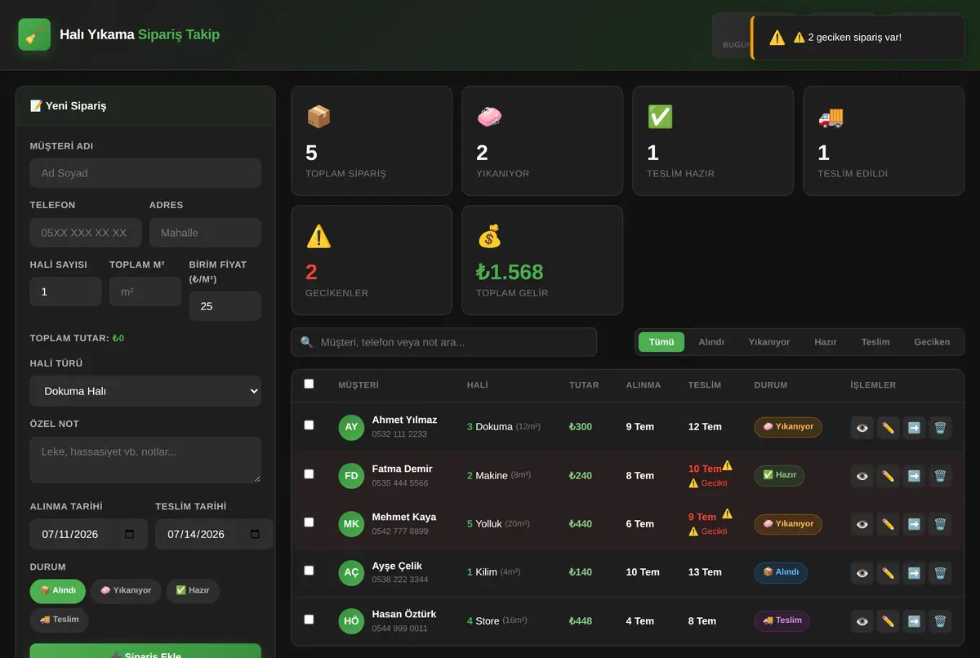Image resolution: width=980 pixels, height=658 pixels.
Task: Delete the Mehmet Kaya order
Action: click(940, 524)
